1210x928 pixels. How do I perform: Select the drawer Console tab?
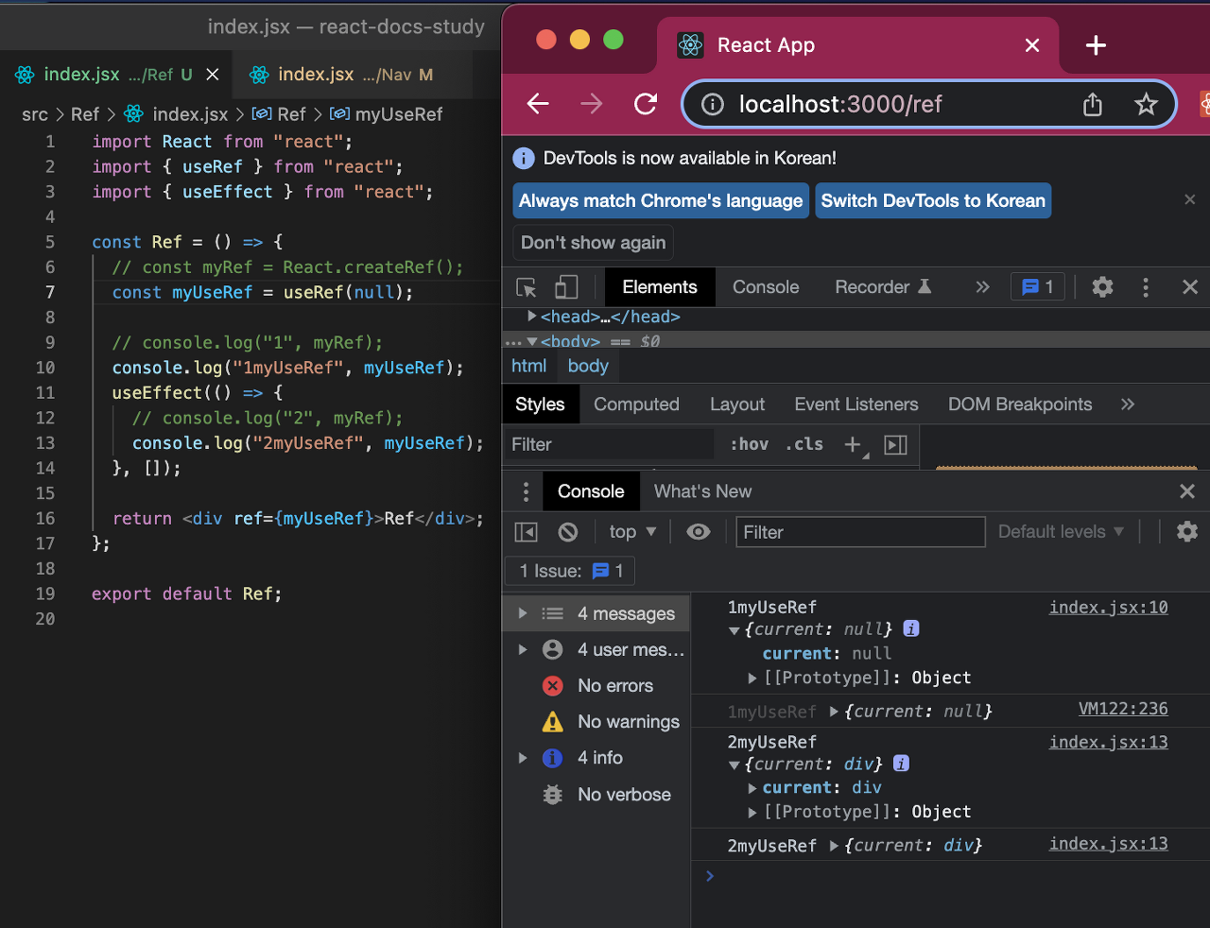[x=591, y=491]
